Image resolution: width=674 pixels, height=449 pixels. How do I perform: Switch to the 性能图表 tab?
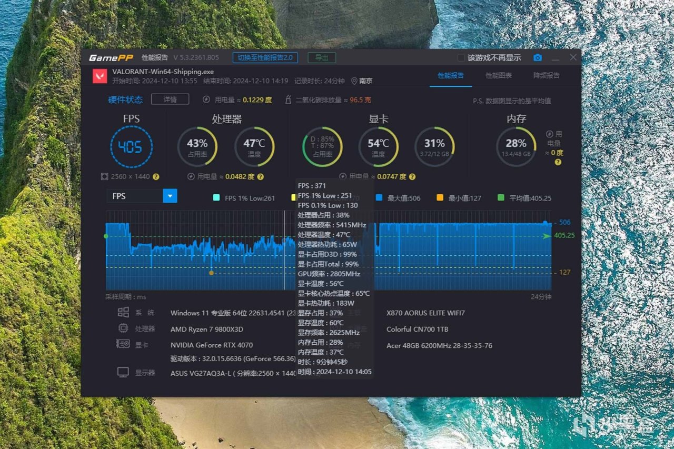(x=499, y=75)
